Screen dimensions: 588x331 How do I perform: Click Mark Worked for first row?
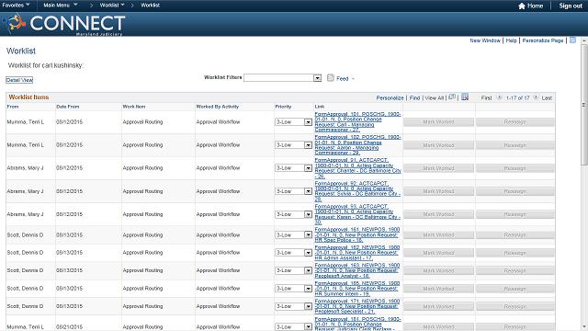tap(438, 122)
